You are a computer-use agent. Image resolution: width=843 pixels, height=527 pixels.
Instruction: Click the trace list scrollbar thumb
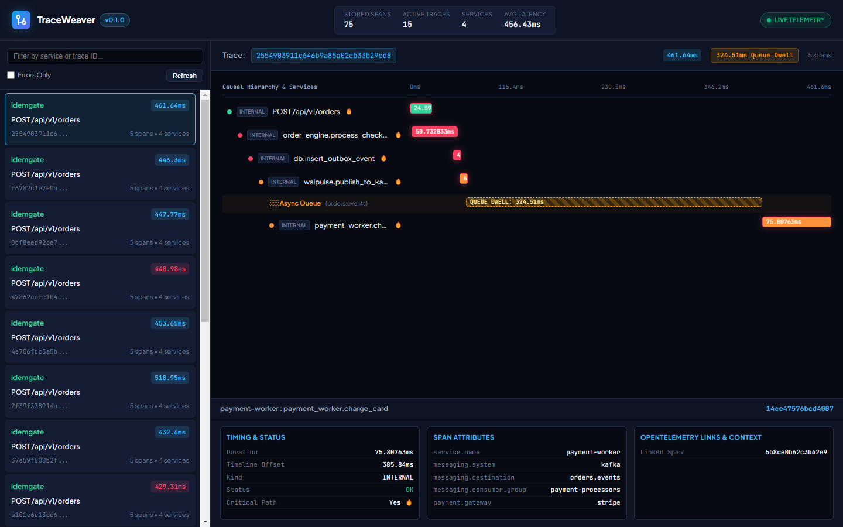(205, 211)
